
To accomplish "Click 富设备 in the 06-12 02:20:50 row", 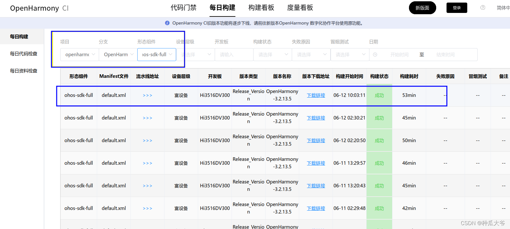I will pyautogui.click(x=181, y=141).
